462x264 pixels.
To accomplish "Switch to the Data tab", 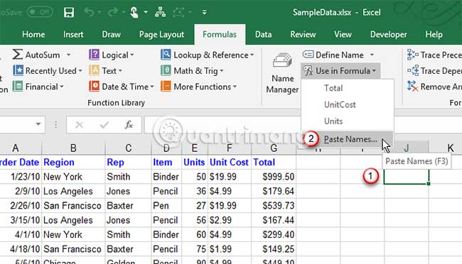I will (263, 35).
